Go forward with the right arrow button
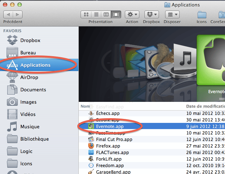The image size is (225, 174). point(17,14)
